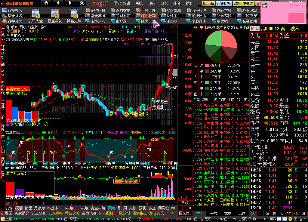Open 散户通 tool
This screenshot has height=222, width=308.
[119, 21]
